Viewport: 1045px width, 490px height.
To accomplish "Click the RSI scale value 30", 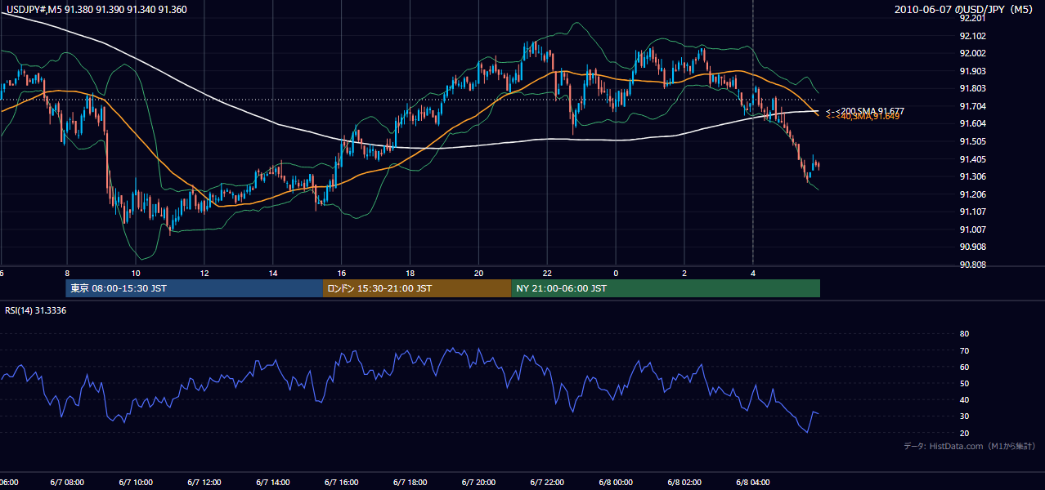I will pos(964,416).
